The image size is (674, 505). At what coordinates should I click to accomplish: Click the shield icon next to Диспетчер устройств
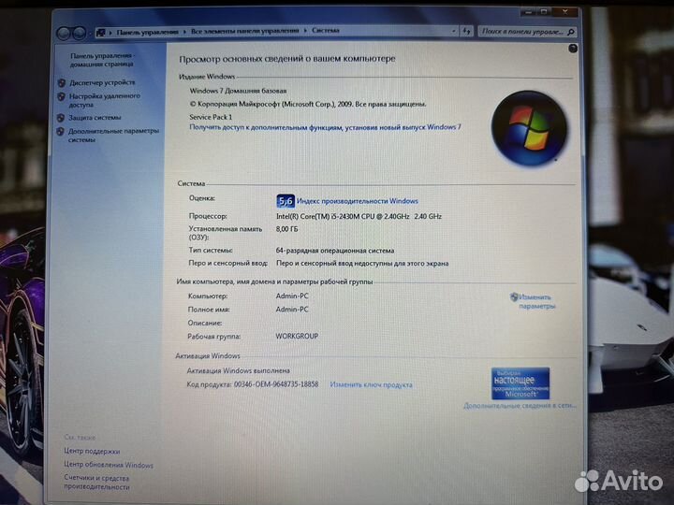62,82
